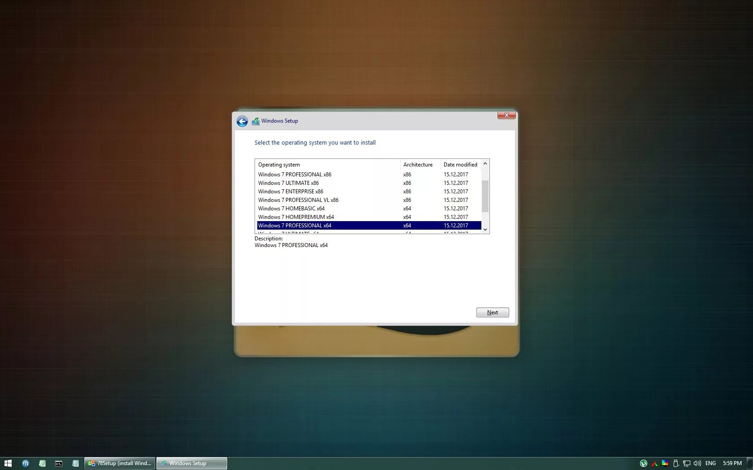Viewport: 753px width, 470px height.
Task: Click the Next button
Action: tap(493, 312)
